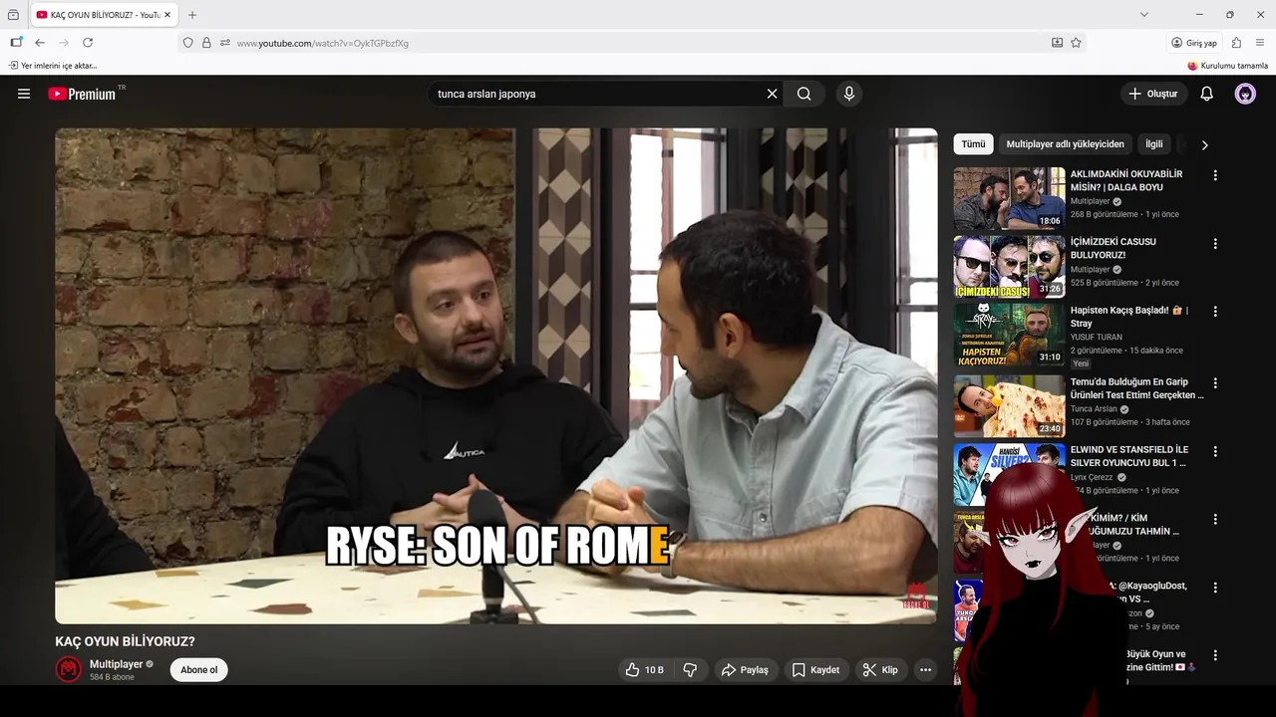Open the Multiplayer channel avatar

(68, 670)
